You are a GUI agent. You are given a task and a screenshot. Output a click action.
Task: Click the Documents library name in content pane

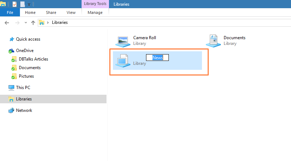tap(234, 38)
